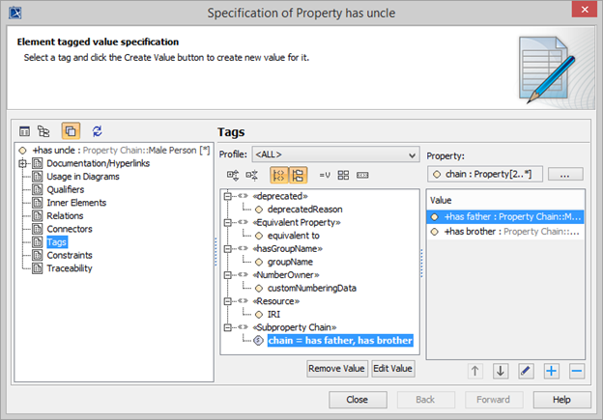This screenshot has width=603, height=420.
Task: Expand the Documentation/Hyperlinks tree node
Action: [22, 164]
